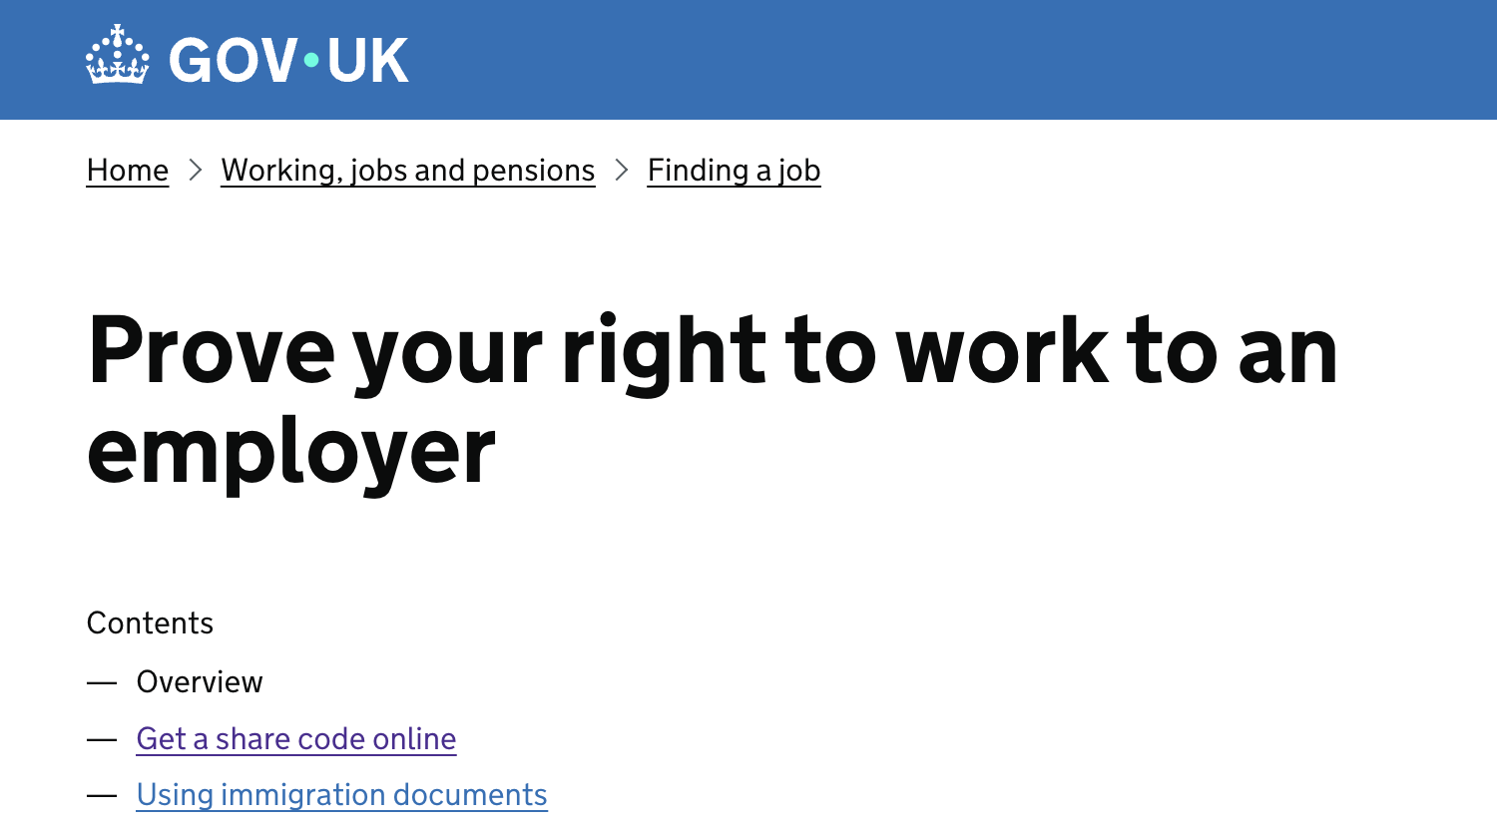Click the dash beside Overview

pyautogui.click(x=102, y=683)
